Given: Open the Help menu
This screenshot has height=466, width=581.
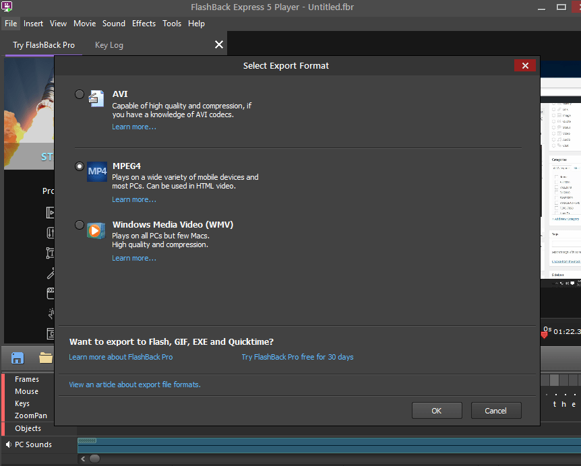Looking at the screenshot, I should tap(196, 24).
